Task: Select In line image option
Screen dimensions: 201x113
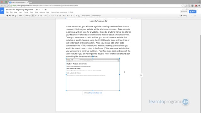Action: pos(86,93)
